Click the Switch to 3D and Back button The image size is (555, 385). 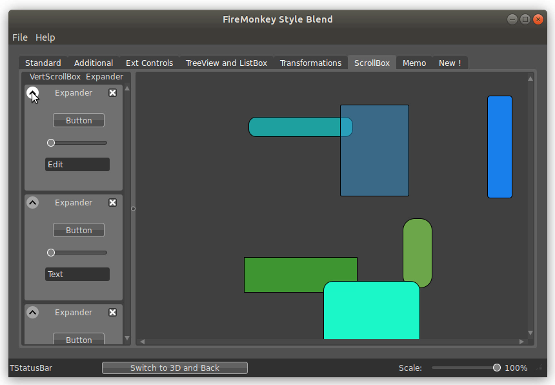[x=175, y=368]
